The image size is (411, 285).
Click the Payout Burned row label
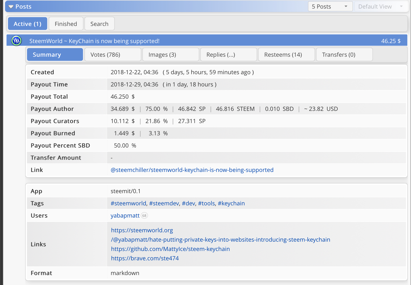[x=53, y=133]
